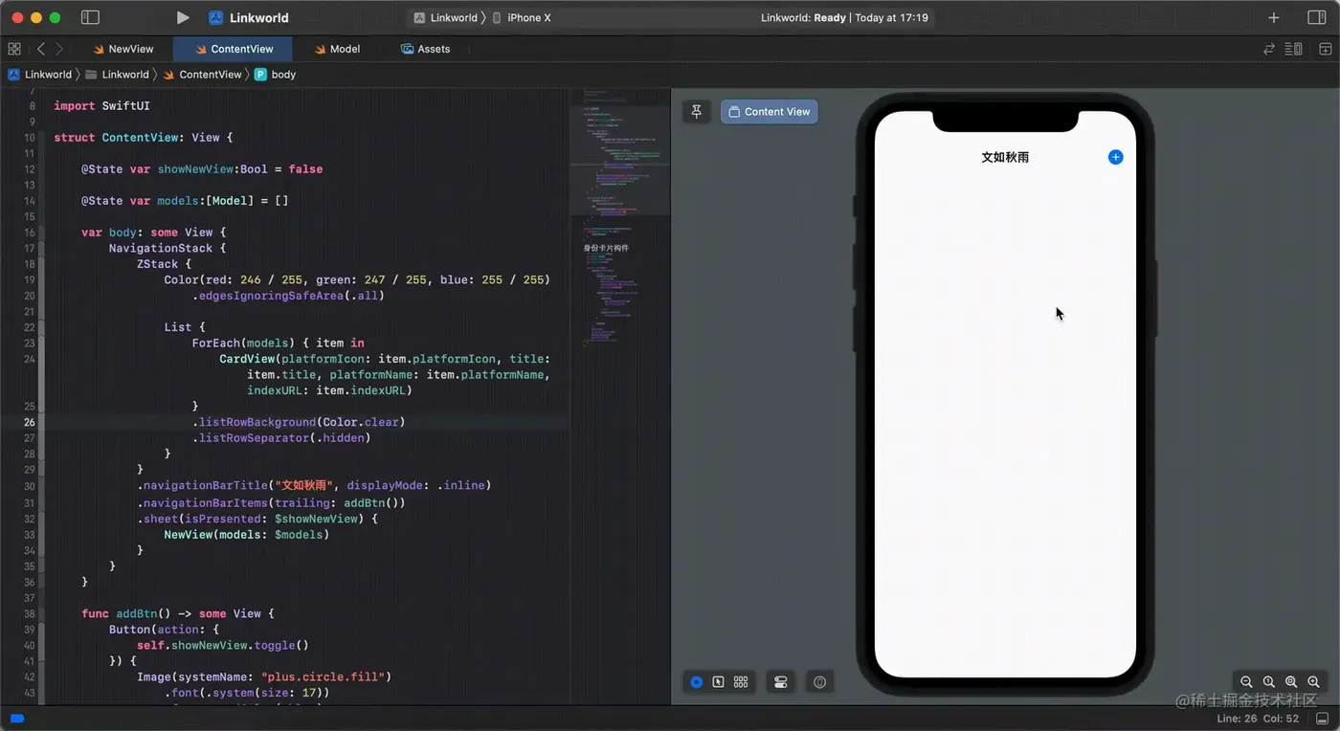
Task: Open preview Variants grid button
Action: [x=741, y=682]
